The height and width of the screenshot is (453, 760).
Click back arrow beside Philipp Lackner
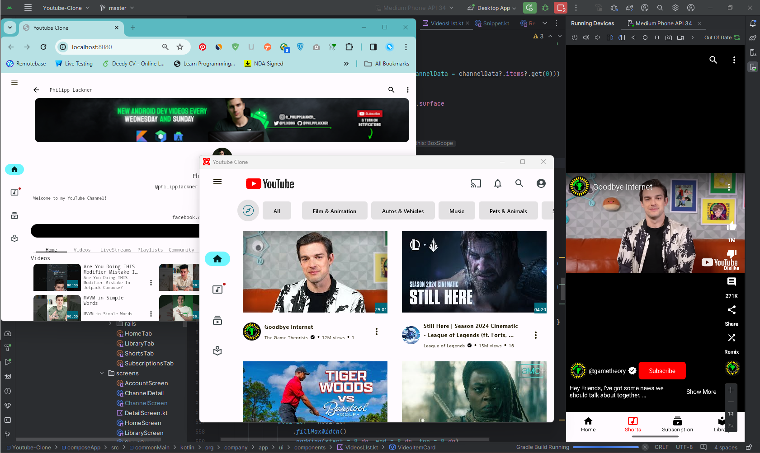click(x=36, y=90)
